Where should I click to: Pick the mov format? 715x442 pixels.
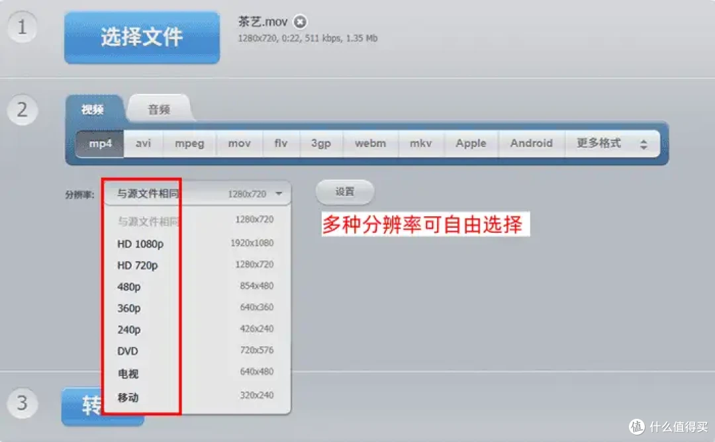pyautogui.click(x=240, y=144)
